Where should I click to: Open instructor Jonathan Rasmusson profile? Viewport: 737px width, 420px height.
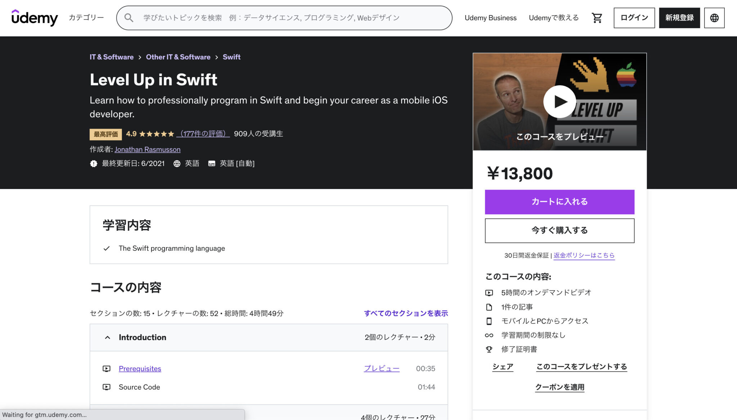click(x=148, y=149)
